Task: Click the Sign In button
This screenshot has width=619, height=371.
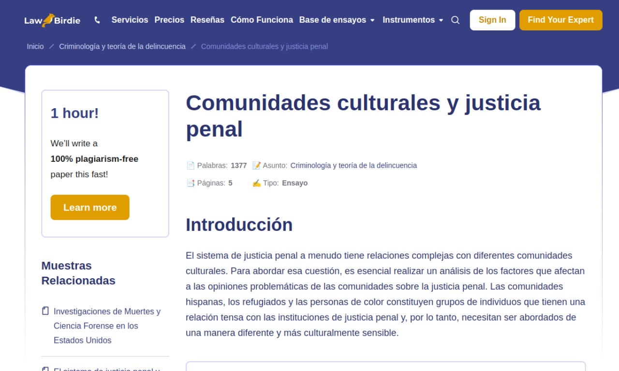Action: [492, 20]
